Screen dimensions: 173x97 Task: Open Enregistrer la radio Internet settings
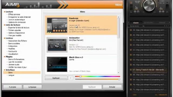(19, 17)
